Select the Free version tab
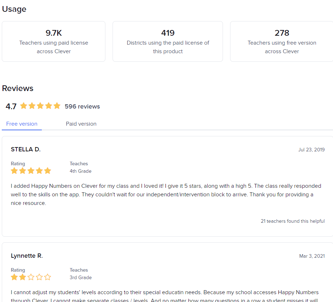This screenshot has width=333, height=302. point(22,124)
